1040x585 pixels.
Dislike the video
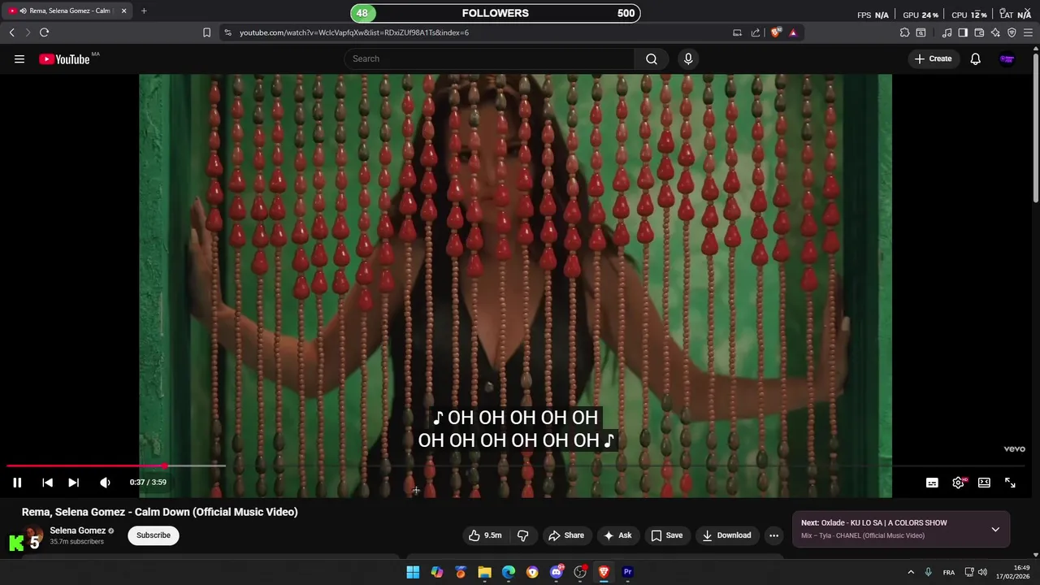tap(522, 535)
